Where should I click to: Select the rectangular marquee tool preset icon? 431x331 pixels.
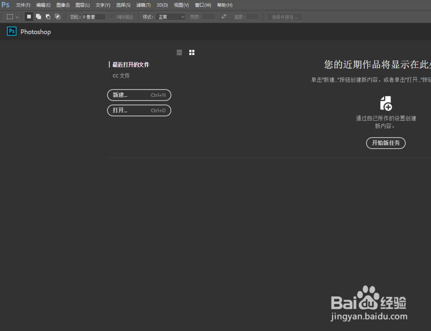pyautogui.click(x=10, y=17)
